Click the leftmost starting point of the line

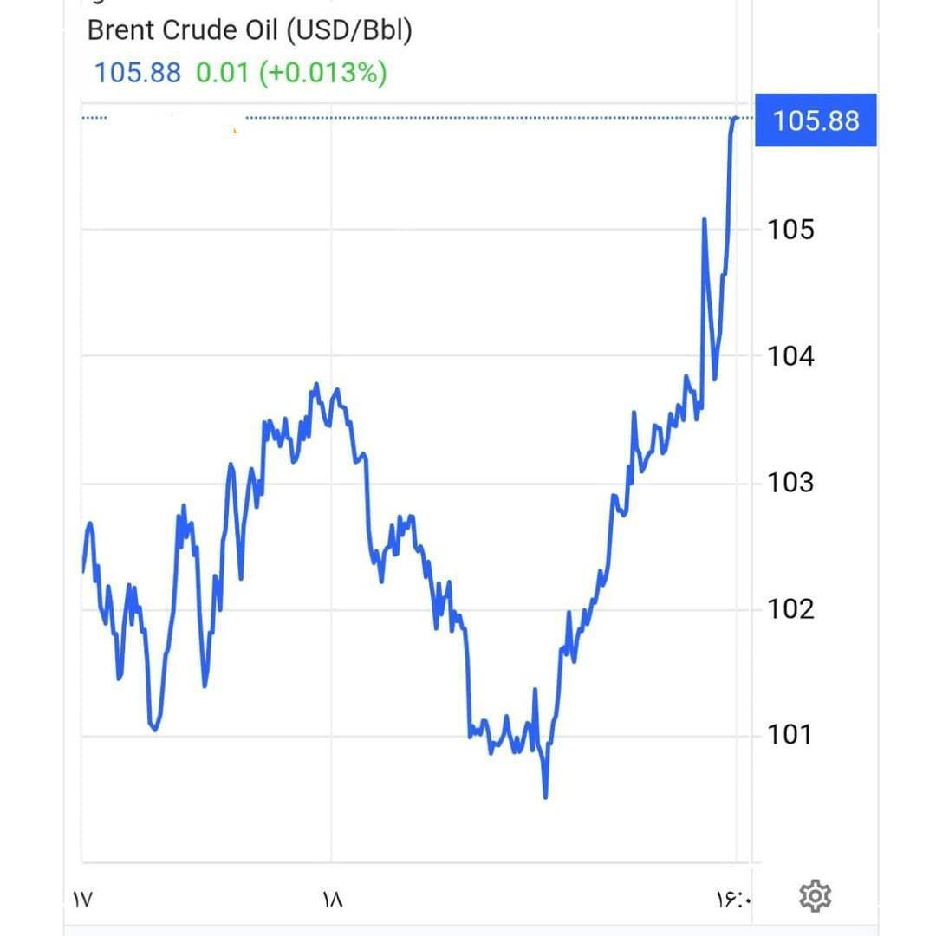pos(83,571)
